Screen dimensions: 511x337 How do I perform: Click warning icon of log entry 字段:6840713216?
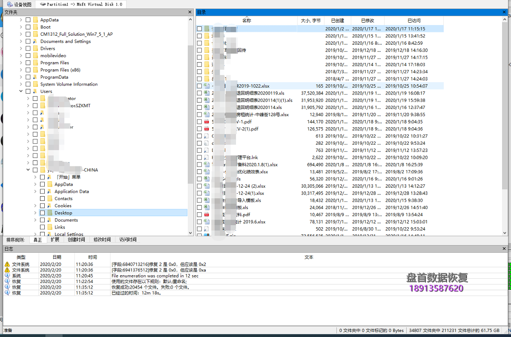coord(7,264)
